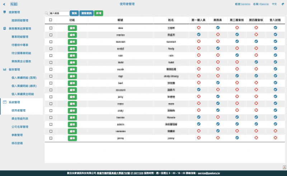Click page number 1 at bottom right
Viewport: 287px width, 176px height.
tap(284, 167)
